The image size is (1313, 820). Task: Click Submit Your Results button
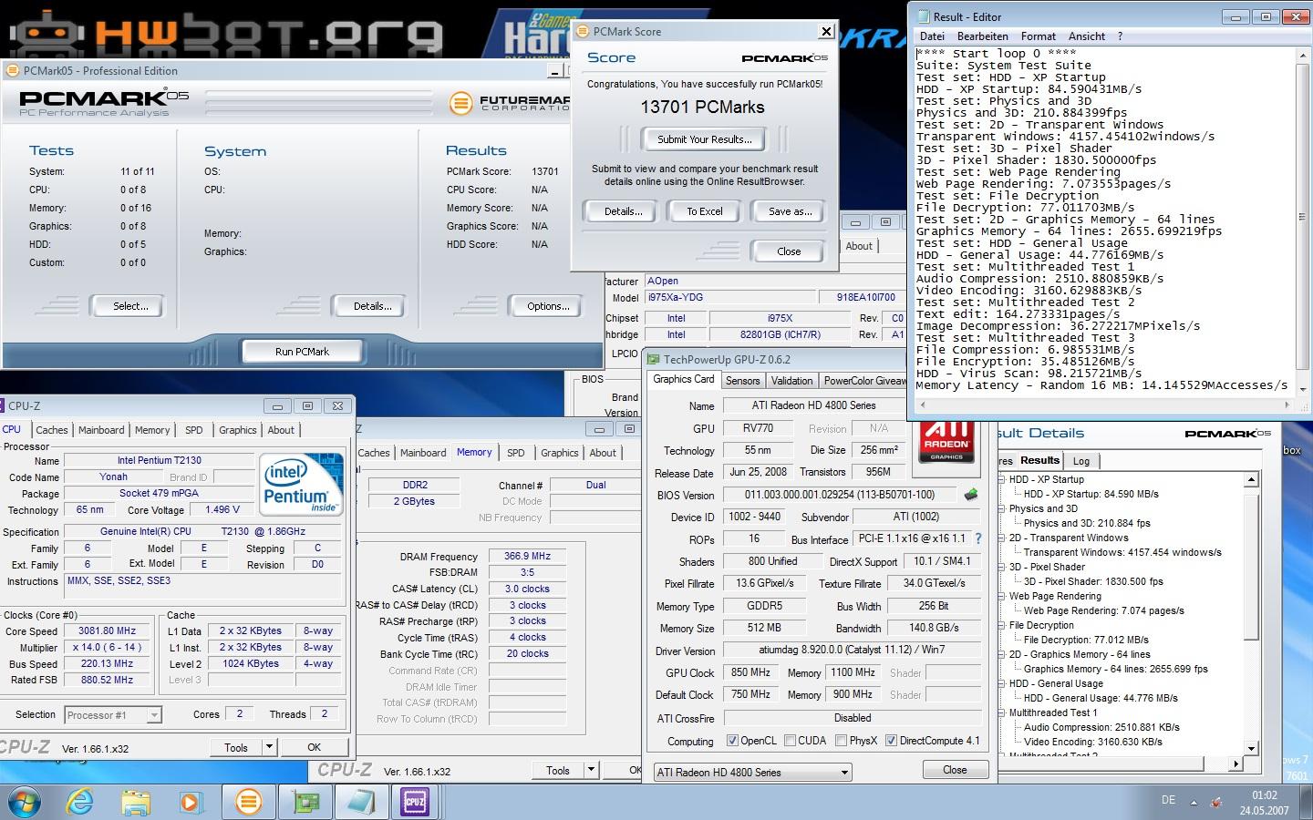(705, 139)
